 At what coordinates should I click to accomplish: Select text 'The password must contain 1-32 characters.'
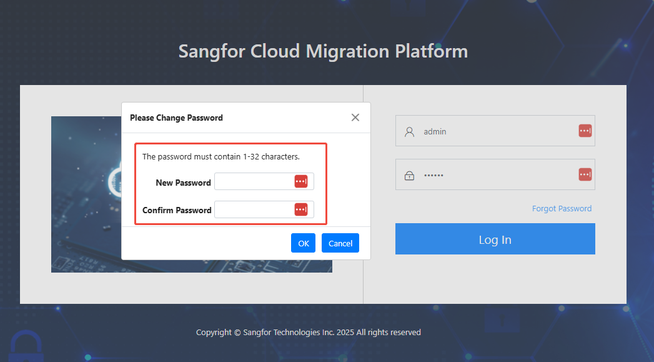[221, 156]
